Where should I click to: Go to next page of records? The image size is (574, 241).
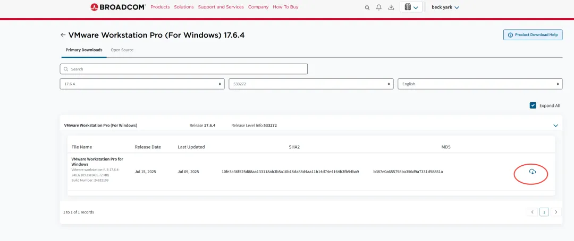(556, 212)
